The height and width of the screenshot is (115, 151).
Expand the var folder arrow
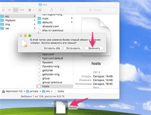click(35, 28)
